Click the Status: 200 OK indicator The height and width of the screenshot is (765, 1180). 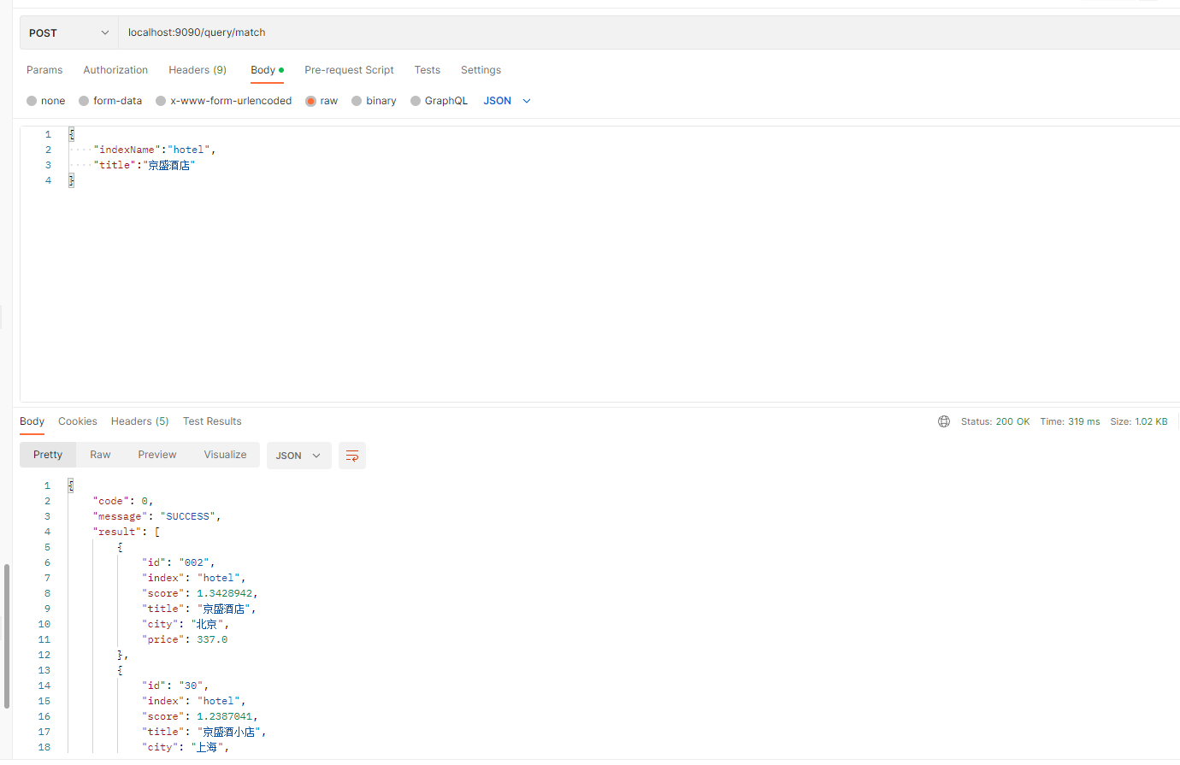995,421
